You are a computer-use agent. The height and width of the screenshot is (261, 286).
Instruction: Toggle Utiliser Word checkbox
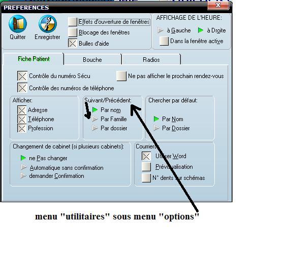tap(146, 156)
